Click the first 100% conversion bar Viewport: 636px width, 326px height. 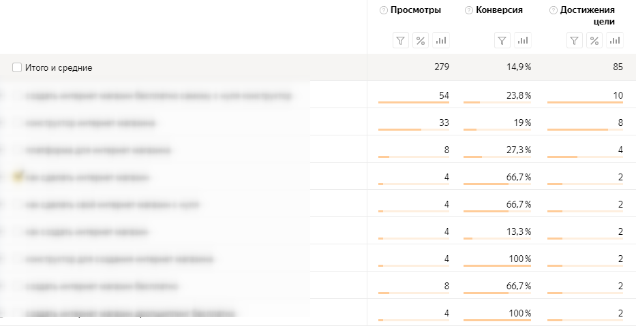click(x=498, y=265)
